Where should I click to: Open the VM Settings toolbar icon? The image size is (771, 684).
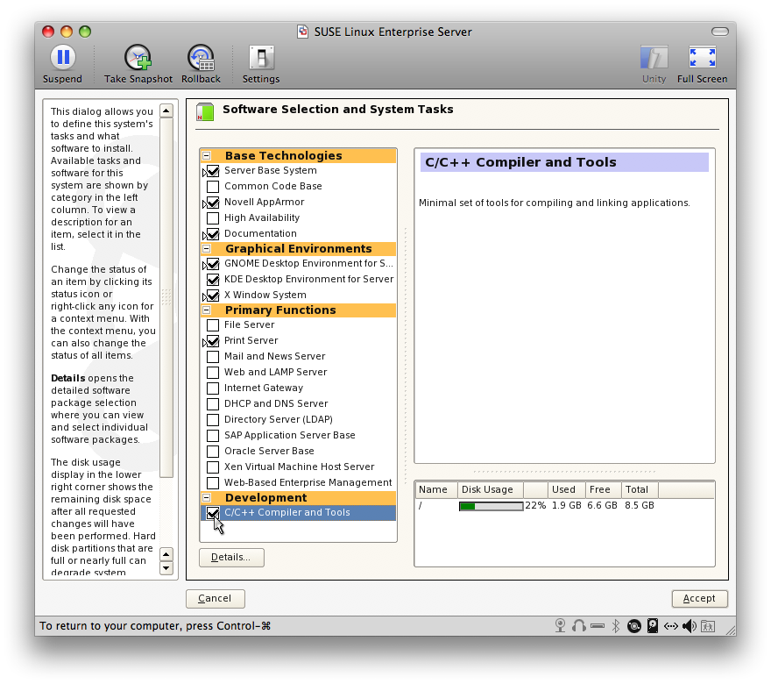[x=261, y=58]
